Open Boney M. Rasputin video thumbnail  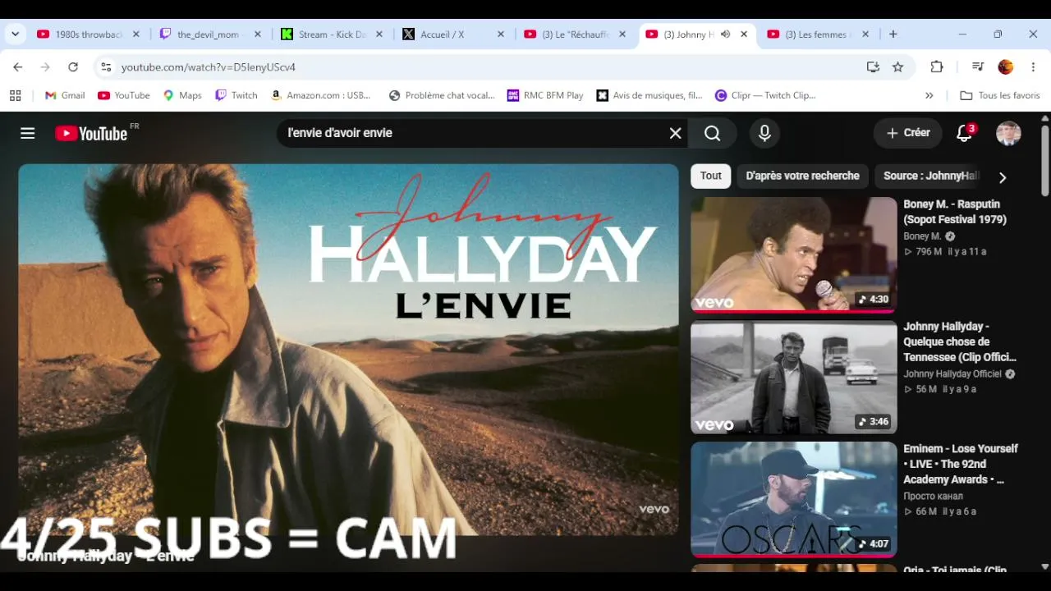pos(794,254)
